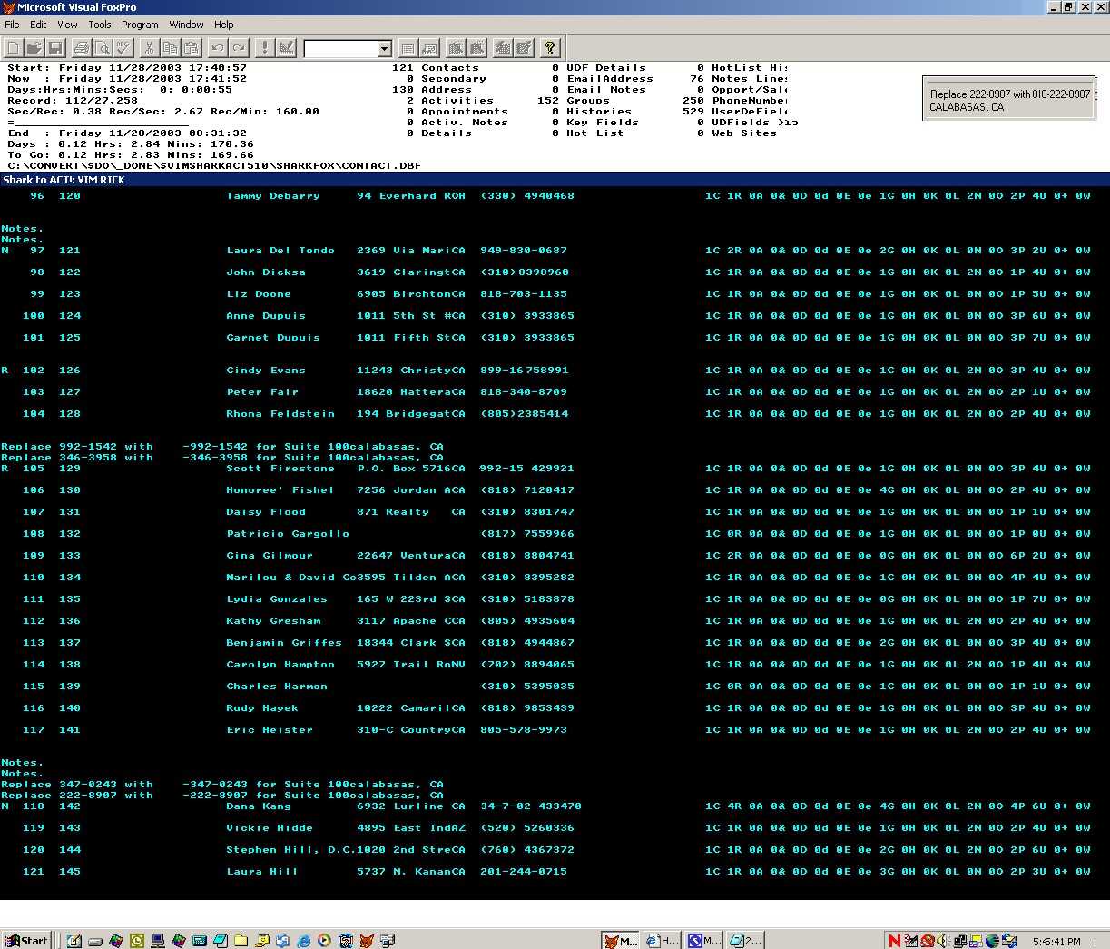Click the system clock showing 5:46:41 PM
This screenshot has height=949, width=1110.
point(1056,942)
